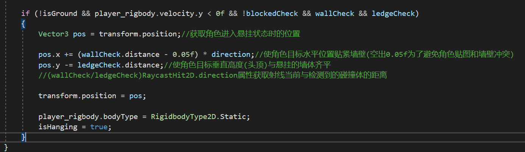Click the "transform.position = pos;" statement
Screen dimensions: 525x152
92,96
